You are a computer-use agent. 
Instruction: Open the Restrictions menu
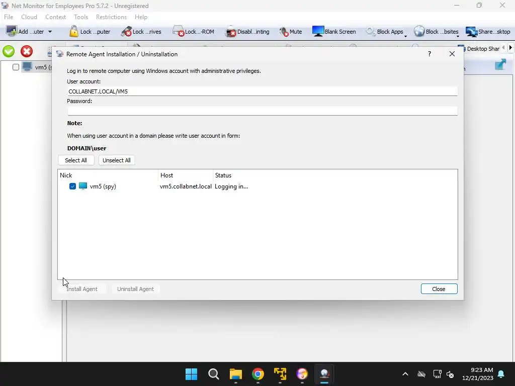[111, 17]
